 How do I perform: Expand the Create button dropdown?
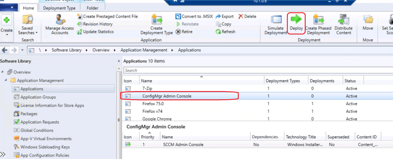click(7, 34)
